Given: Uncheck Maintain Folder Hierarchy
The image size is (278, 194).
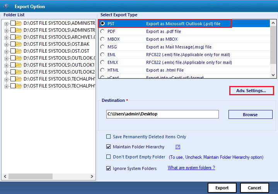Looking at the screenshot, I should (x=108, y=147).
